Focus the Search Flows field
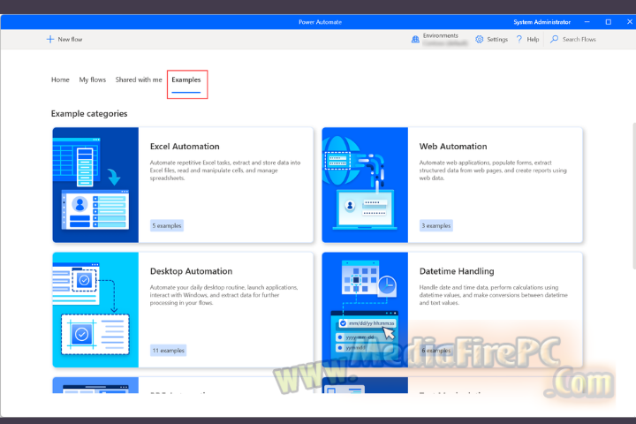 click(579, 40)
